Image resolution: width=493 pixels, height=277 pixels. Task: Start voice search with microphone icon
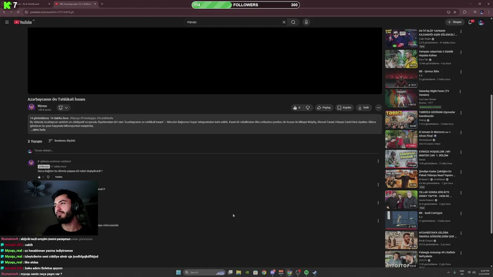(x=306, y=22)
